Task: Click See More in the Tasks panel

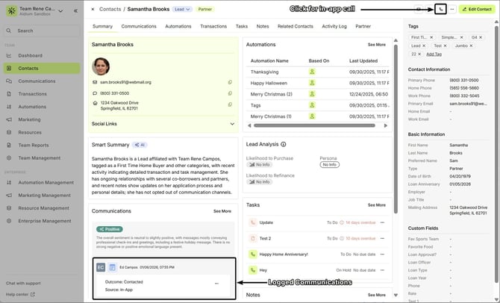Action: tap(376, 204)
